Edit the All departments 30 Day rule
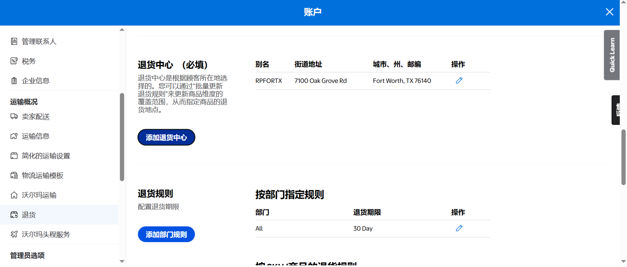The image size is (627, 267). [x=459, y=228]
